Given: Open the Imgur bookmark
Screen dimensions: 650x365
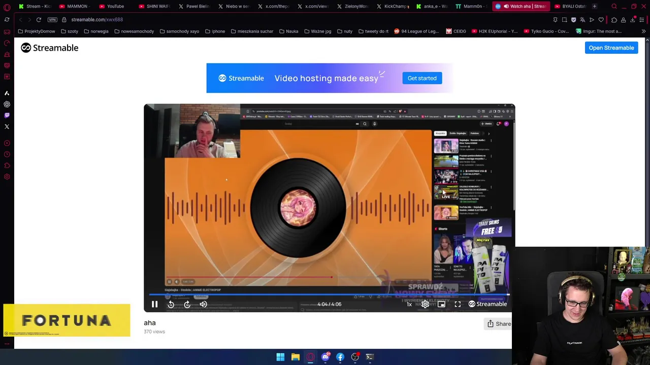Looking at the screenshot, I should click(x=599, y=31).
